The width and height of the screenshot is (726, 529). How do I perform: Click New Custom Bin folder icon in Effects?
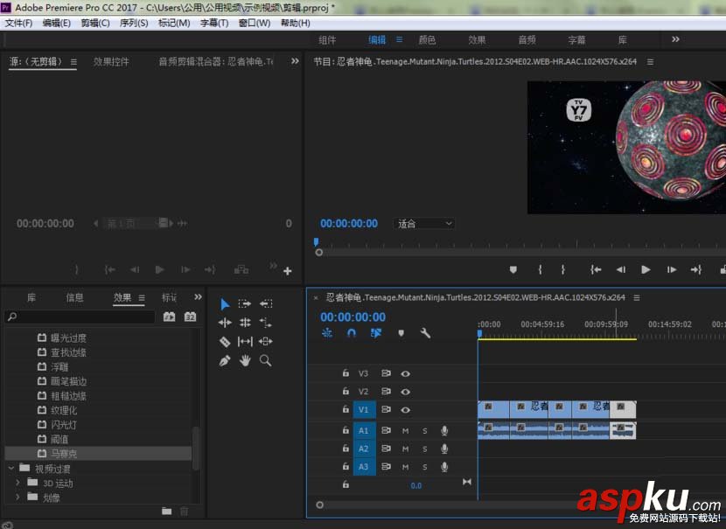point(167,511)
